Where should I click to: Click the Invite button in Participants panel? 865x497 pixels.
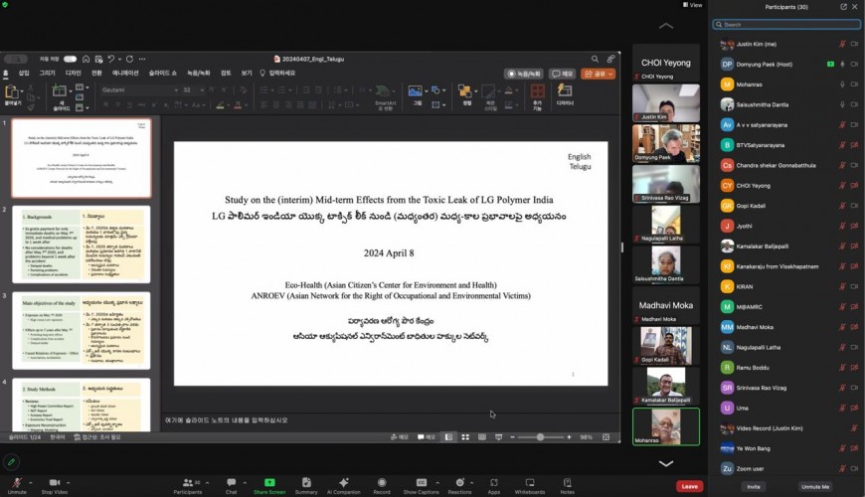tap(754, 486)
